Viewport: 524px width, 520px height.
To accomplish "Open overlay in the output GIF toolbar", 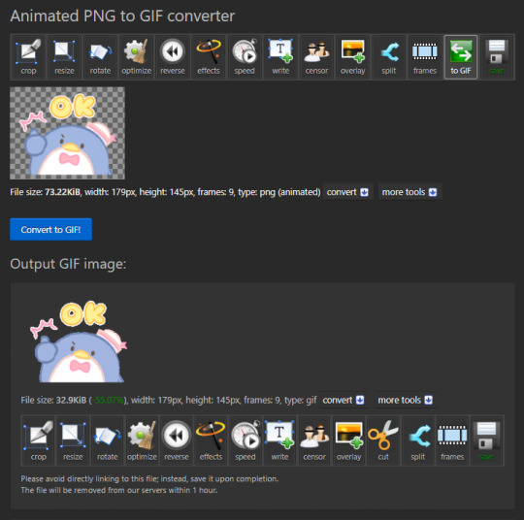I will tap(349, 440).
